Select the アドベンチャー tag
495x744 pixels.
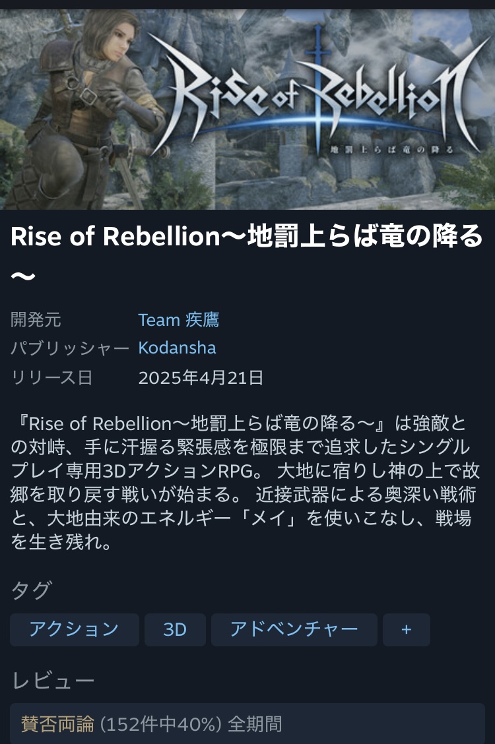point(294,629)
